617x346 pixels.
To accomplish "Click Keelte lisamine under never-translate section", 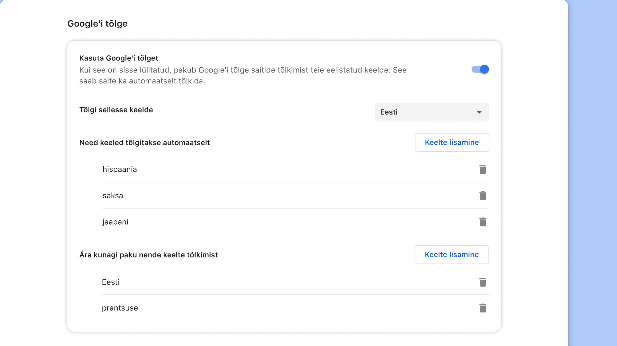I will (x=451, y=254).
